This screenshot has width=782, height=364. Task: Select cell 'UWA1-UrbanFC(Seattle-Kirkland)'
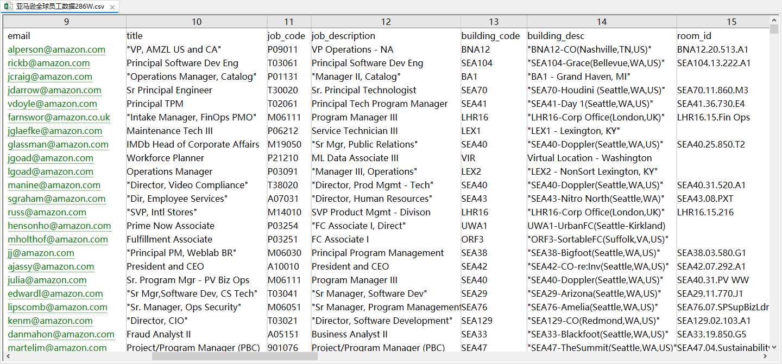coord(602,226)
